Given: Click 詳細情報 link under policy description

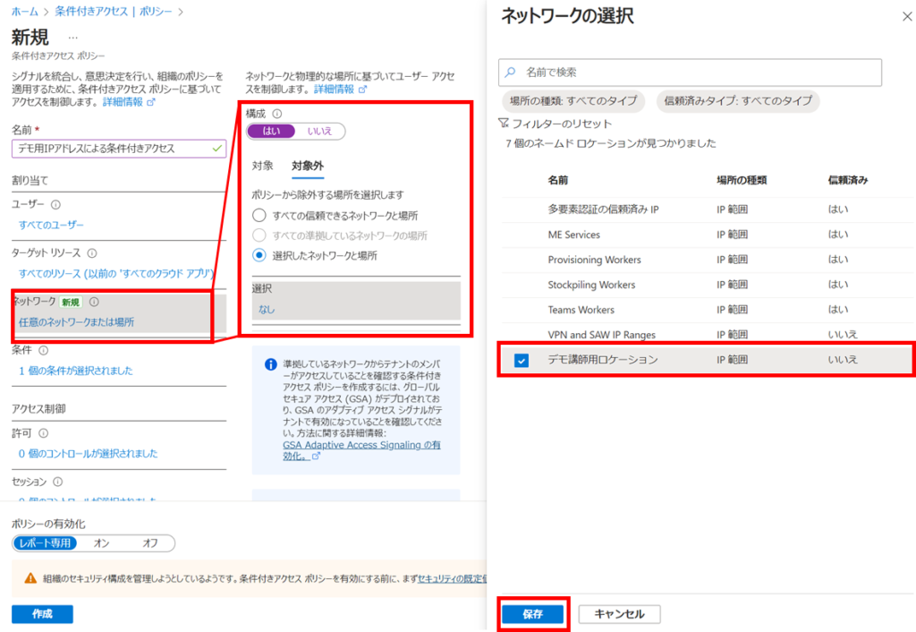Looking at the screenshot, I should click(x=129, y=102).
